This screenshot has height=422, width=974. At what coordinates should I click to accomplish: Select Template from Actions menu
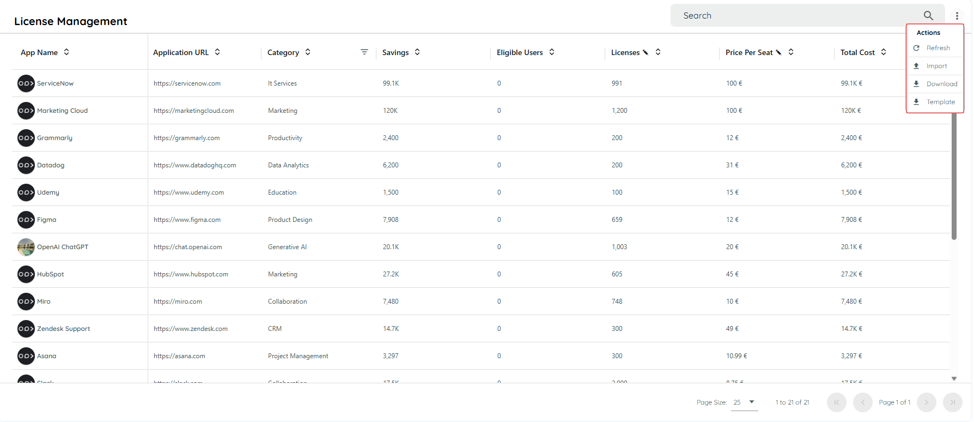click(934, 102)
